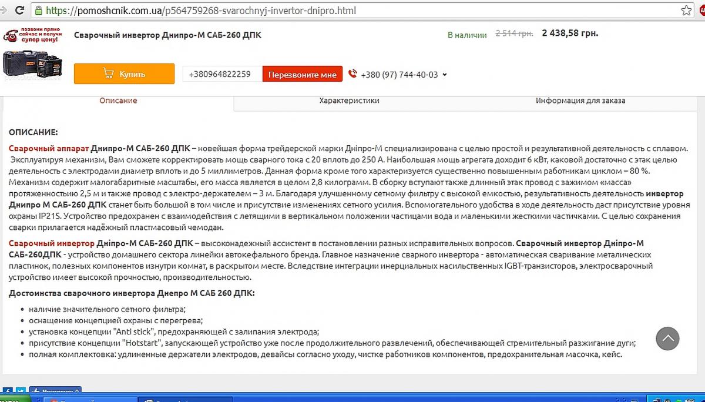This screenshot has height=402, width=705.
Task: Switch to the Характеристики tab
Action: (x=349, y=101)
